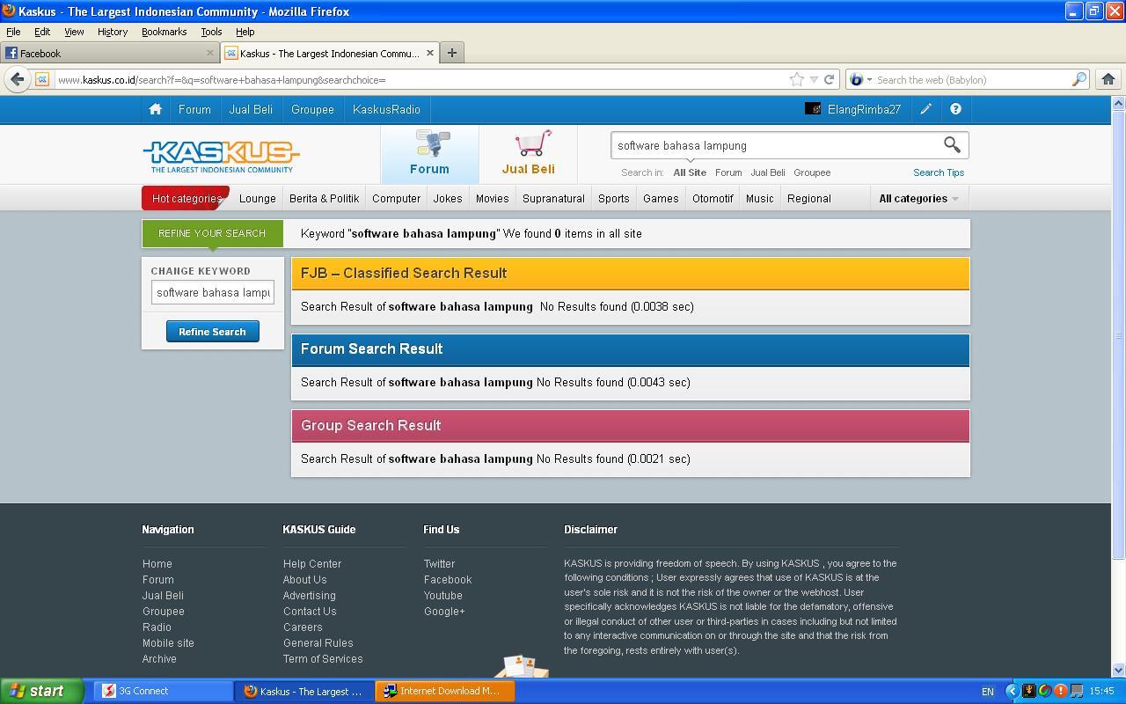The height and width of the screenshot is (704, 1126).
Task: Click the Windows start button
Action: (41, 691)
